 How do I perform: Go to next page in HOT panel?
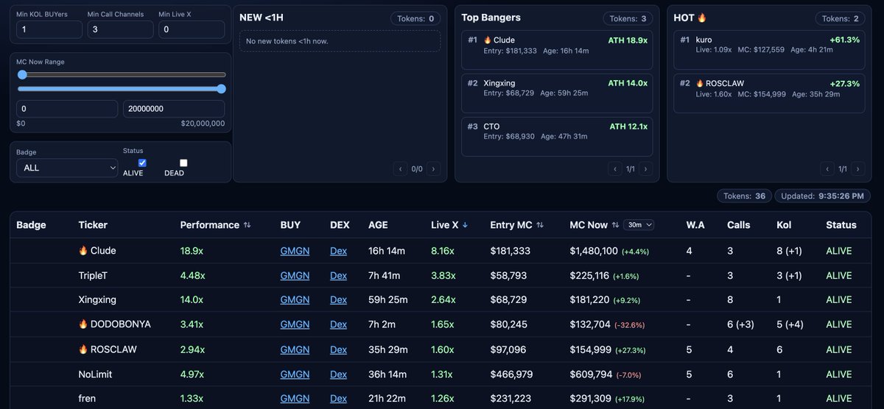pyautogui.click(x=857, y=168)
